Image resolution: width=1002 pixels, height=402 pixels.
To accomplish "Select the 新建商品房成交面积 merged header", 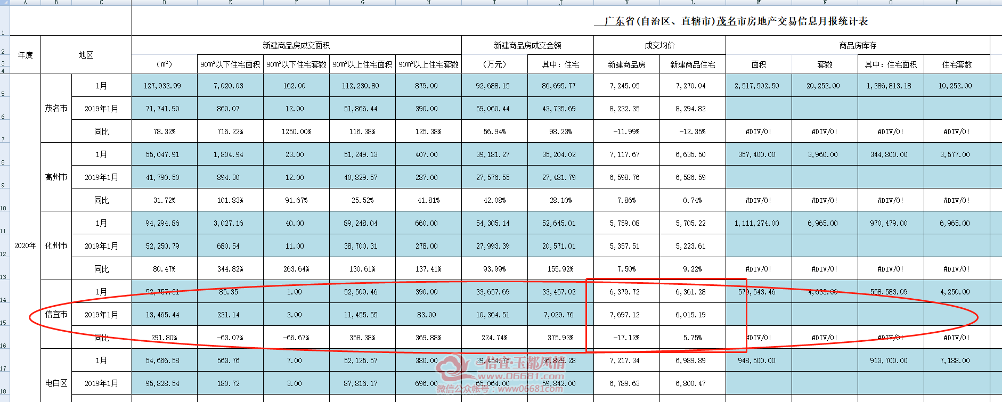I will pos(296,45).
